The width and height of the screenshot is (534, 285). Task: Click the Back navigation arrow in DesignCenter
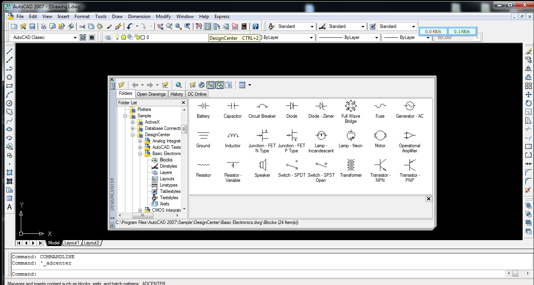click(x=135, y=85)
